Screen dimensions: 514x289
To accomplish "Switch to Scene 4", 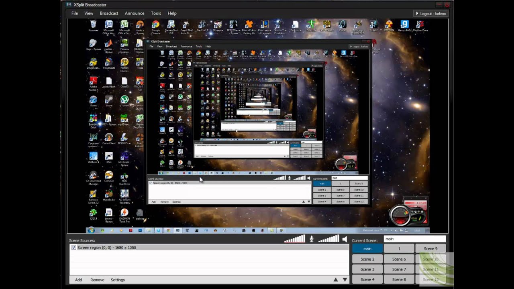I will [367, 279].
